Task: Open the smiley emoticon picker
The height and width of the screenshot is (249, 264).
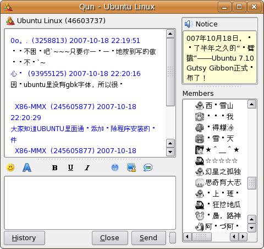Action: pyautogui.click(x=10, y=167)
